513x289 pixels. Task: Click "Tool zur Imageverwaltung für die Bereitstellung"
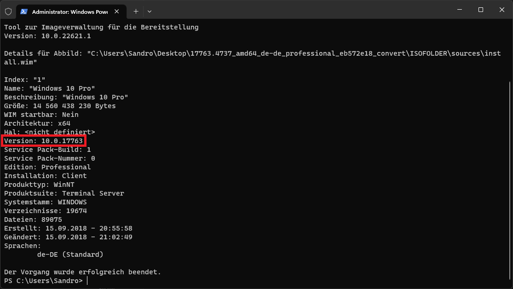pos(101,28)
